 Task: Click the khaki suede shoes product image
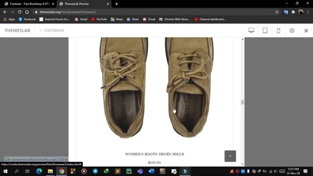(x=156, y=88)
